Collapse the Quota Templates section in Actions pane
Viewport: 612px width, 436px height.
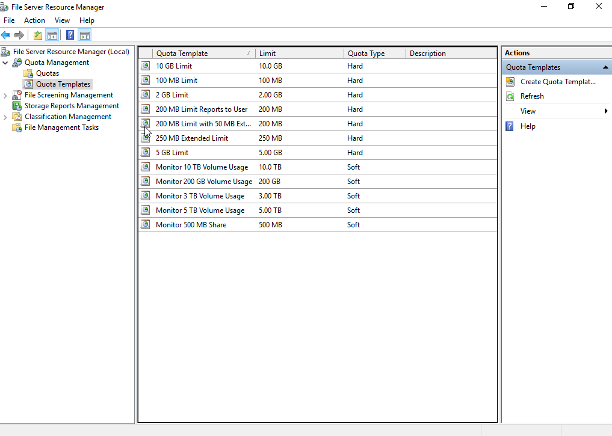pyautogui.click(x=605, y=67)
